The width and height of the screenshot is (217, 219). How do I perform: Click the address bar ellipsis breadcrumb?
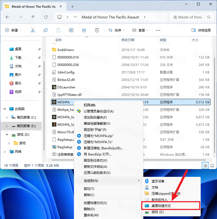(x=75, y=17)
